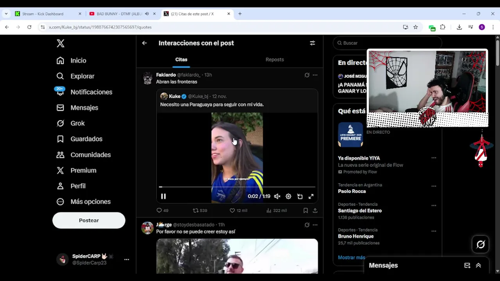This screenshot has height=281, width=500.
Task: Share Kuke's quoted post
Action: pyautogui.click(x=315, y=210)
